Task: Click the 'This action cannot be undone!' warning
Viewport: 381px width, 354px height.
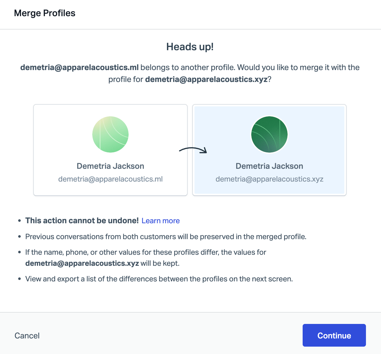Action: point(82,221)
